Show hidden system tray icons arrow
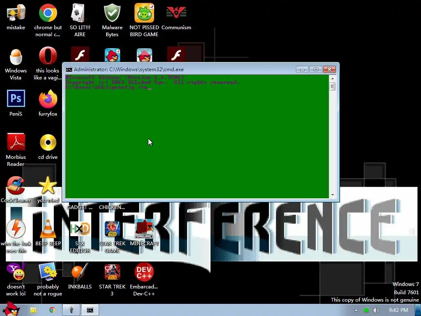This screenshot has height=316, width=421. point(356,310)
